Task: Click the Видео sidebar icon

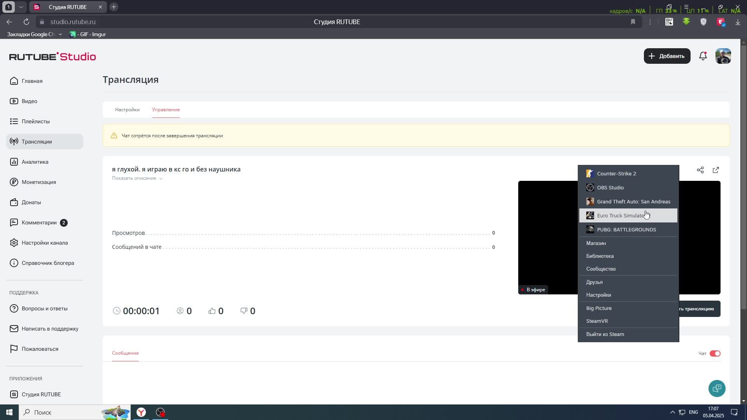Action: pos(14,101)
